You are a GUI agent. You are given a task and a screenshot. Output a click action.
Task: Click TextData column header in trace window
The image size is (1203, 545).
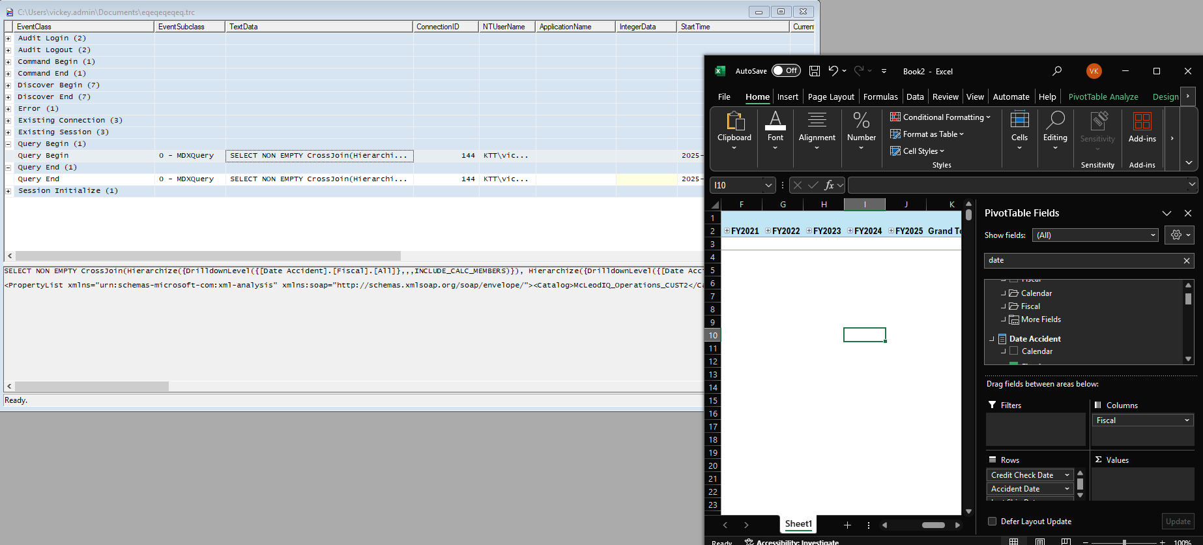coord(319,27)
